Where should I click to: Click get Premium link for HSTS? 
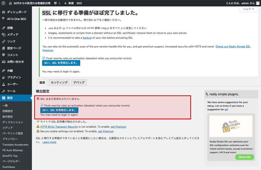coord(118,127)
